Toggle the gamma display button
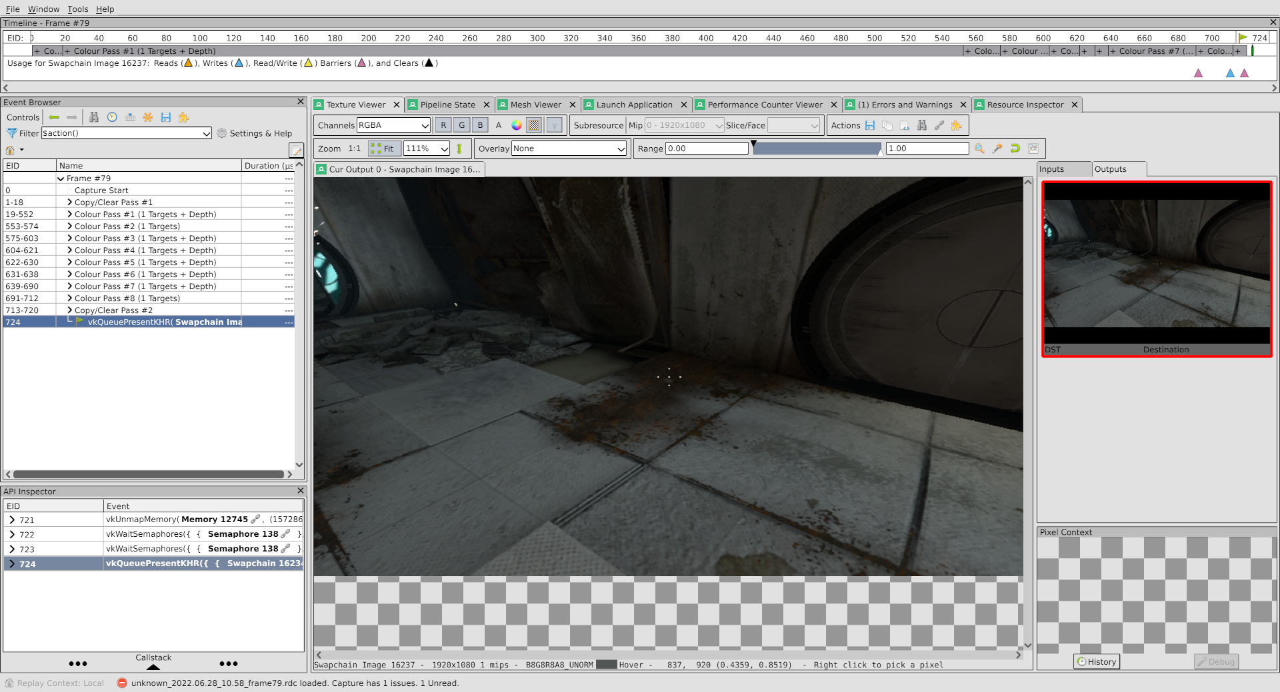This screenshot has height=692, width=1280. (554, 125)
